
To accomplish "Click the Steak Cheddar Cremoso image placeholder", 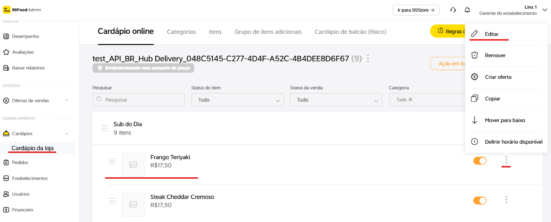I will (133, 204).
